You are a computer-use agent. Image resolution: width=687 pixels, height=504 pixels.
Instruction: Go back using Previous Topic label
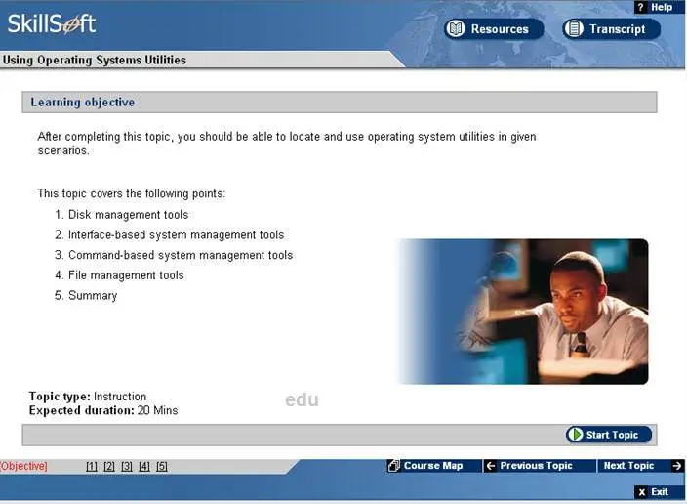point(536,465)
